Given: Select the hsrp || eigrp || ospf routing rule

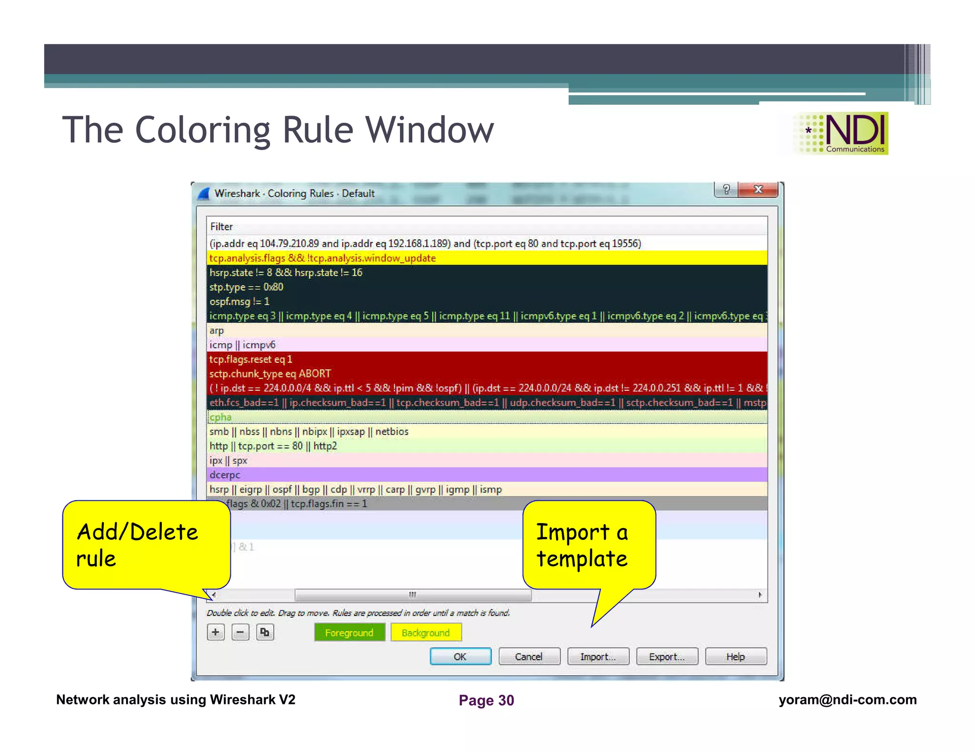Looking at the screenshot, I should 487,489.
